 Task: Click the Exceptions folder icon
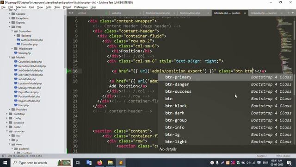point(13,18)
